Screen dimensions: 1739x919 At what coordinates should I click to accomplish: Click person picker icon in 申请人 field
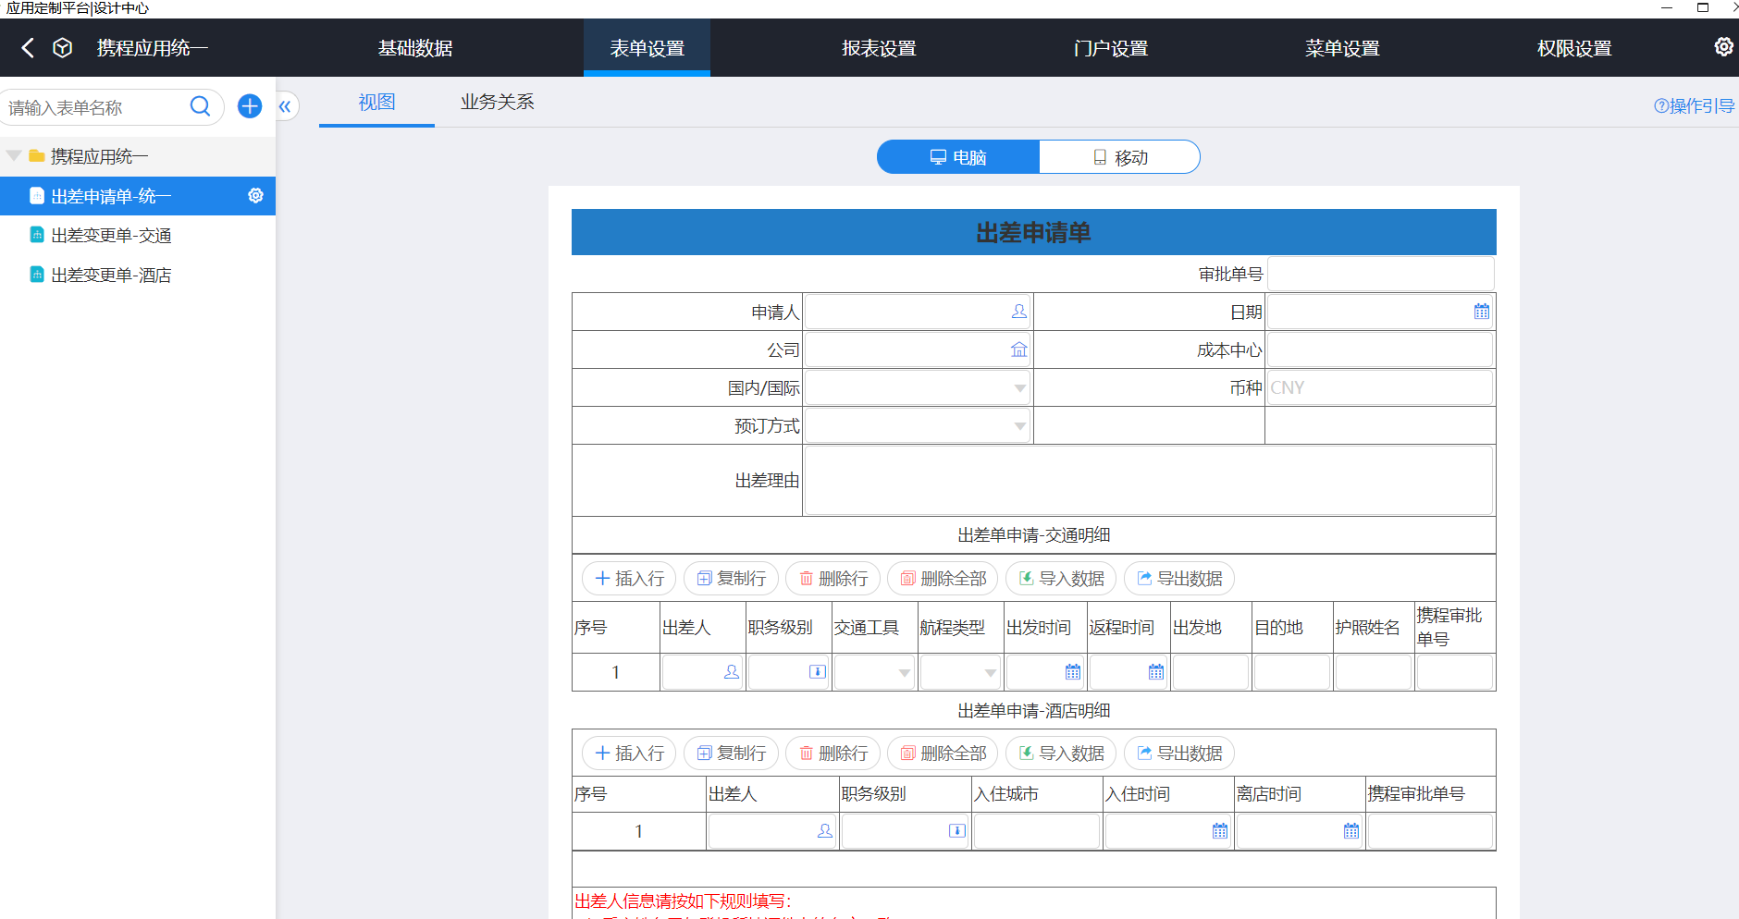click(x=1018, y=312)
